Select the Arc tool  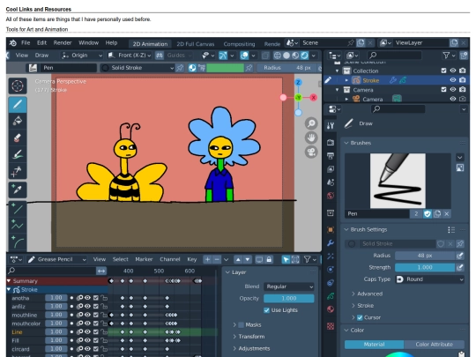pos(18,242)
